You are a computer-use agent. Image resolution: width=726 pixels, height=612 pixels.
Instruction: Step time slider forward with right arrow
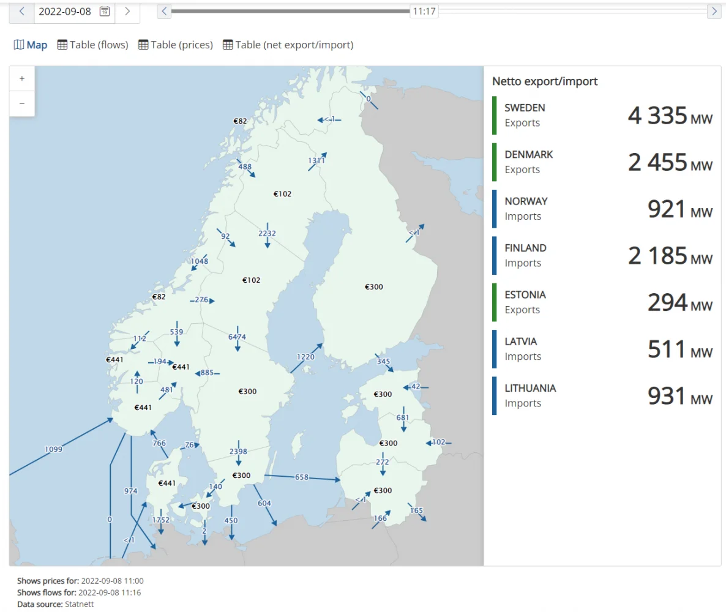pyautogui.click(x=714, y=11)
